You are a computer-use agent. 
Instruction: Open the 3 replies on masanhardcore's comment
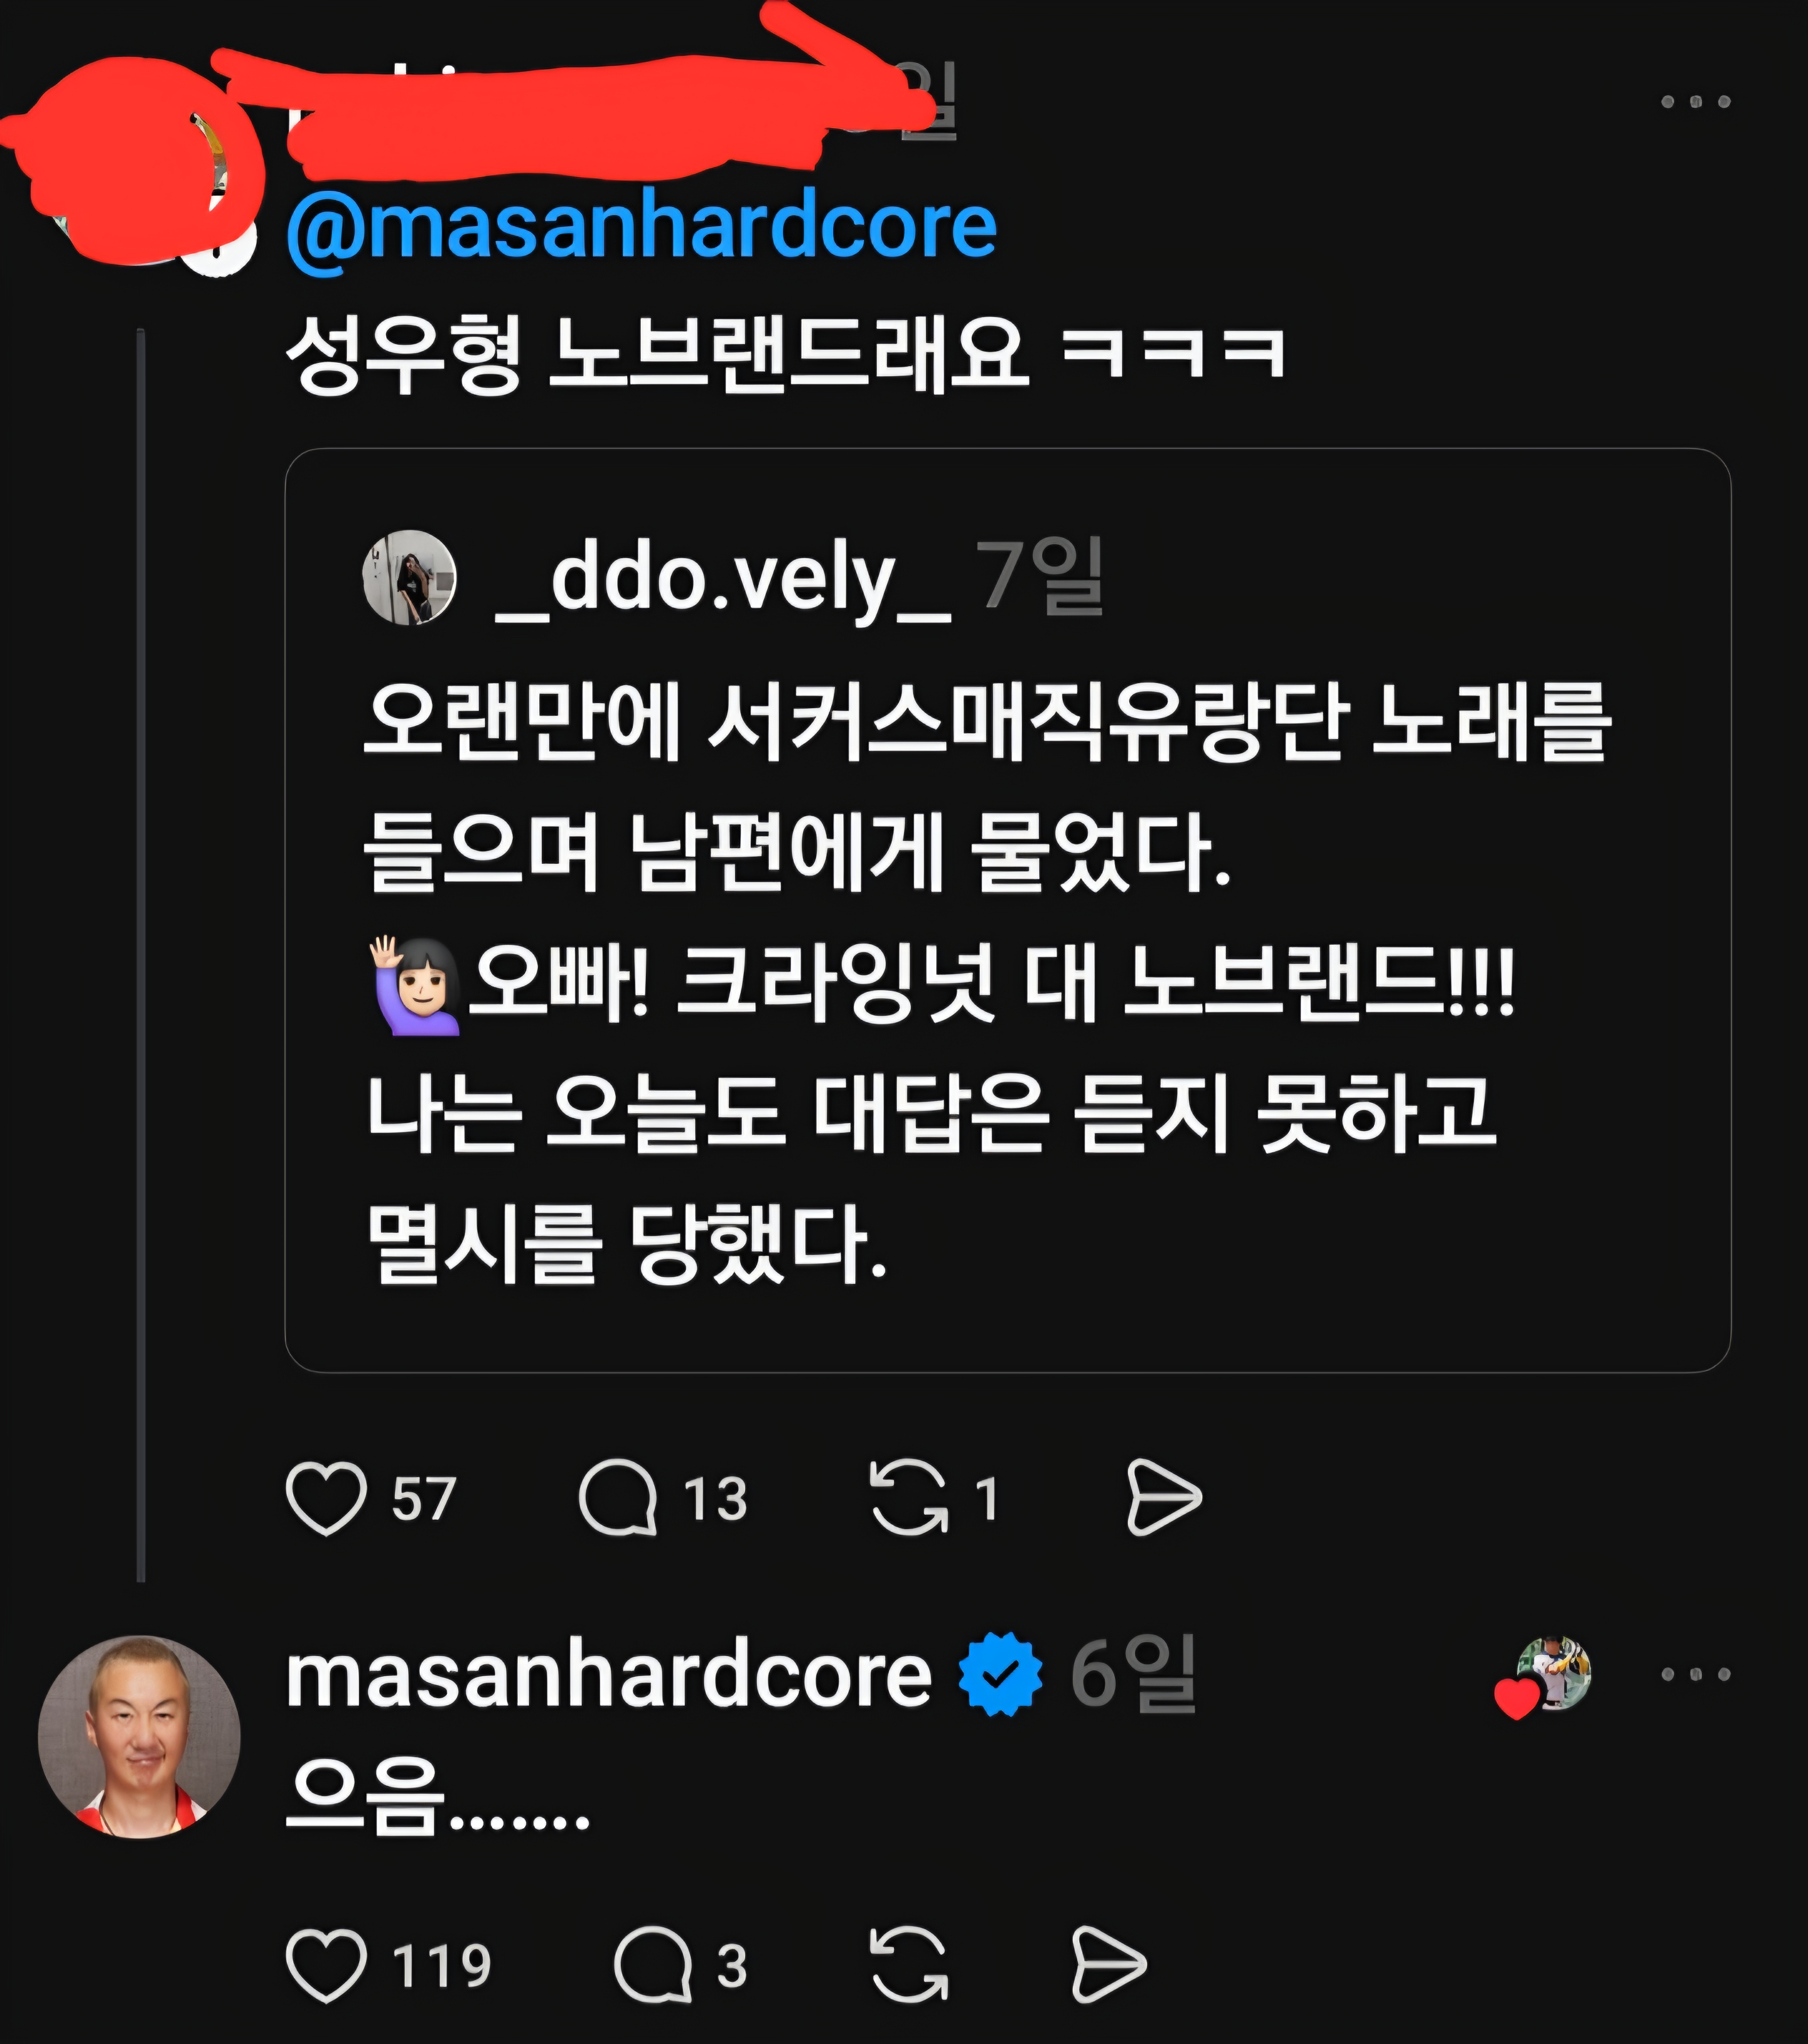pos(653,1965)
